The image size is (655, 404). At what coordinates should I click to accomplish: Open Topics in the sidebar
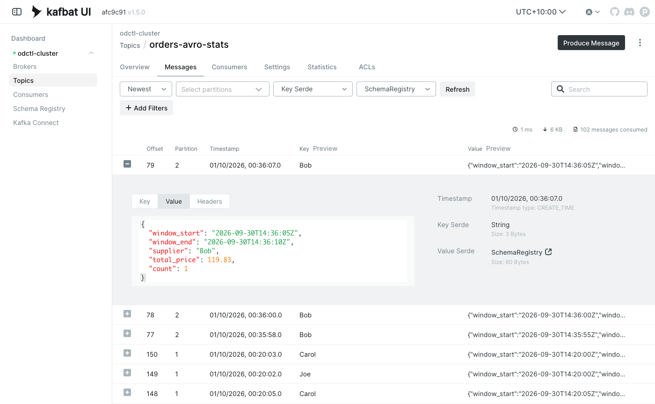pyautogui.click(x=53, y=81)
